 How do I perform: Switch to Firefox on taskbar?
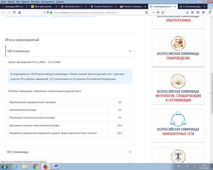[46, 167]
